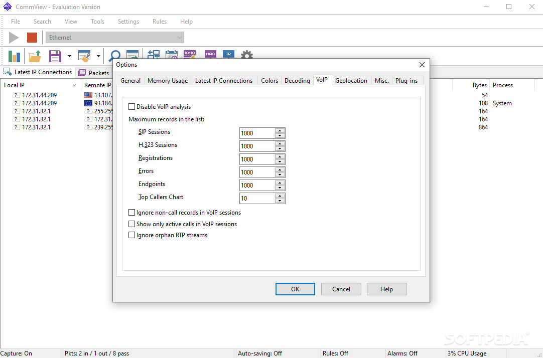
Task: Decrease Errors with down arrow
Action: tap(280, 174)
